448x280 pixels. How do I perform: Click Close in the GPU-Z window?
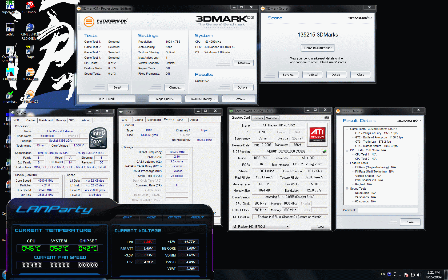[320, 227]
